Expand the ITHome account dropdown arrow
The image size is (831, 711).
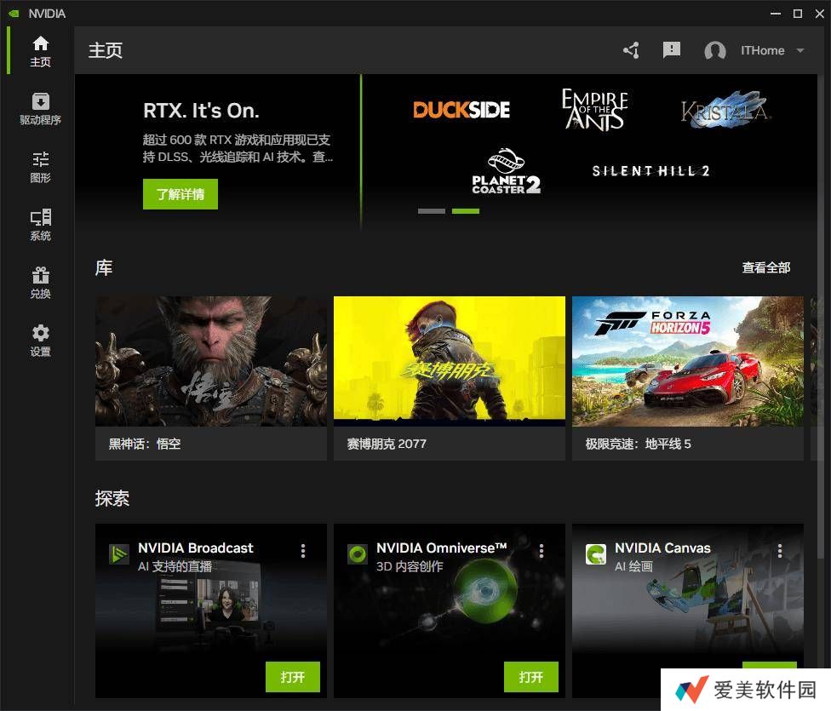800,51
